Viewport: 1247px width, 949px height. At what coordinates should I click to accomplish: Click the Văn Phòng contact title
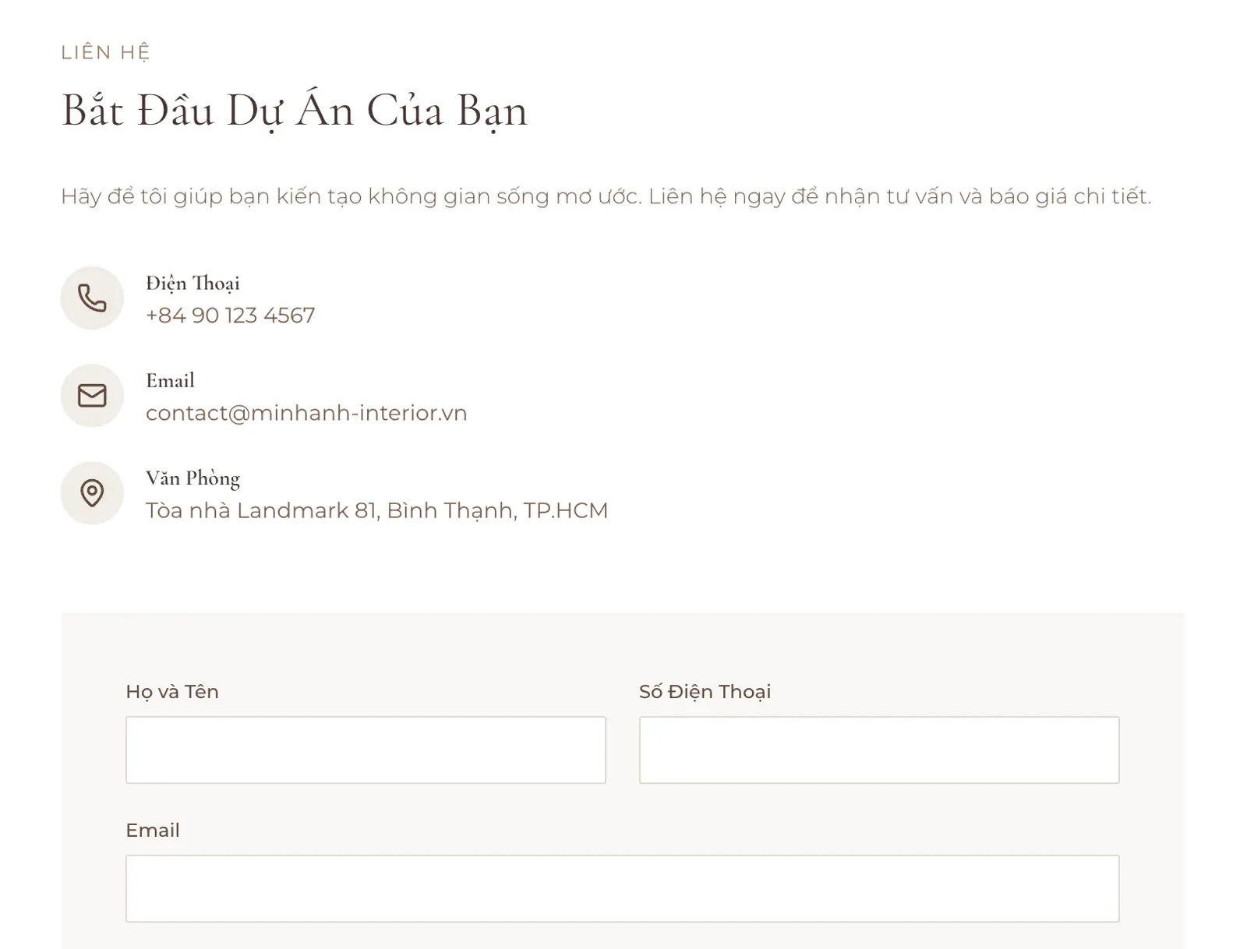point(193,478)
